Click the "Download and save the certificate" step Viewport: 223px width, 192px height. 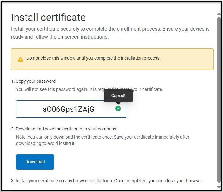[66, 129]
